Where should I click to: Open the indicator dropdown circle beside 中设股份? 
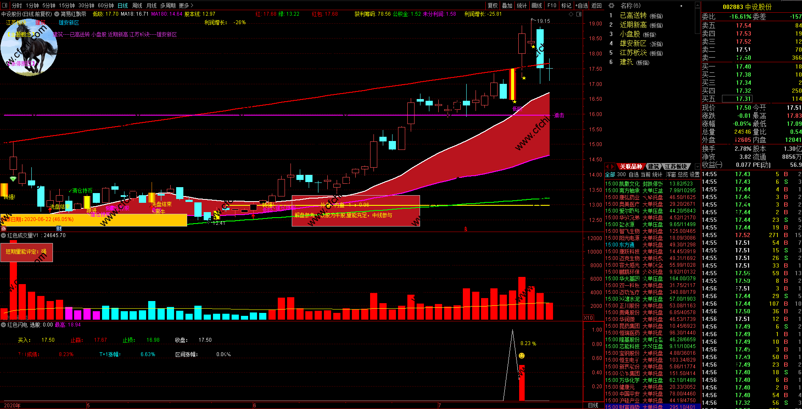(x=57, y=14)
